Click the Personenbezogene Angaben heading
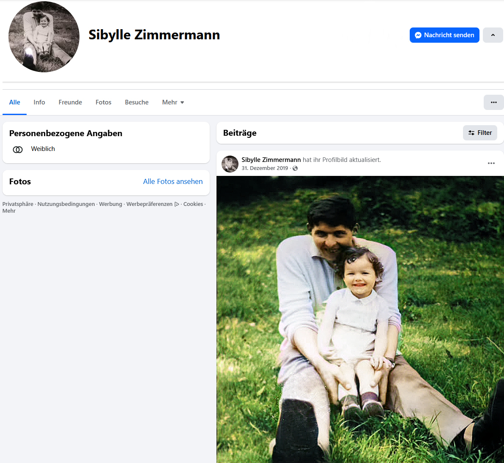The width and height of the screenshot is (504, 463). [66, 133]
